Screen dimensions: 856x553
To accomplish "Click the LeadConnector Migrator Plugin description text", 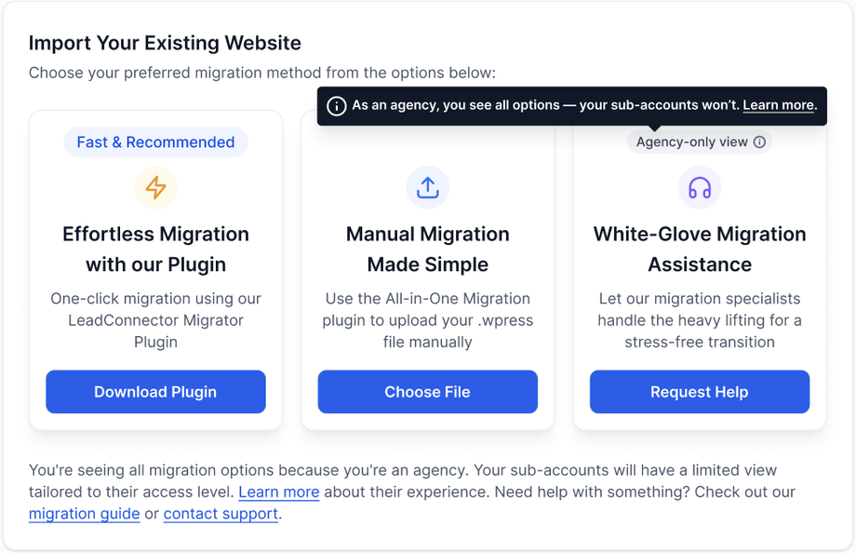I will [x=155, y=320].
